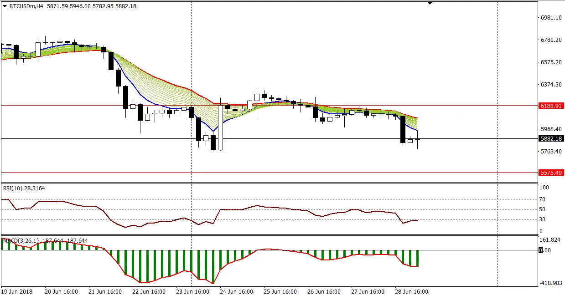
Task: Click the chart shift marker triangle at top
Action: [x=430, y=3]
